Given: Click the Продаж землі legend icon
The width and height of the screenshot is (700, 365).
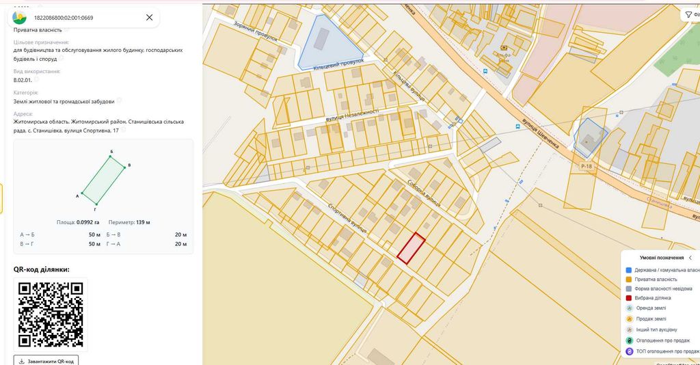Looking at the screenshot, I should point(629,319).
